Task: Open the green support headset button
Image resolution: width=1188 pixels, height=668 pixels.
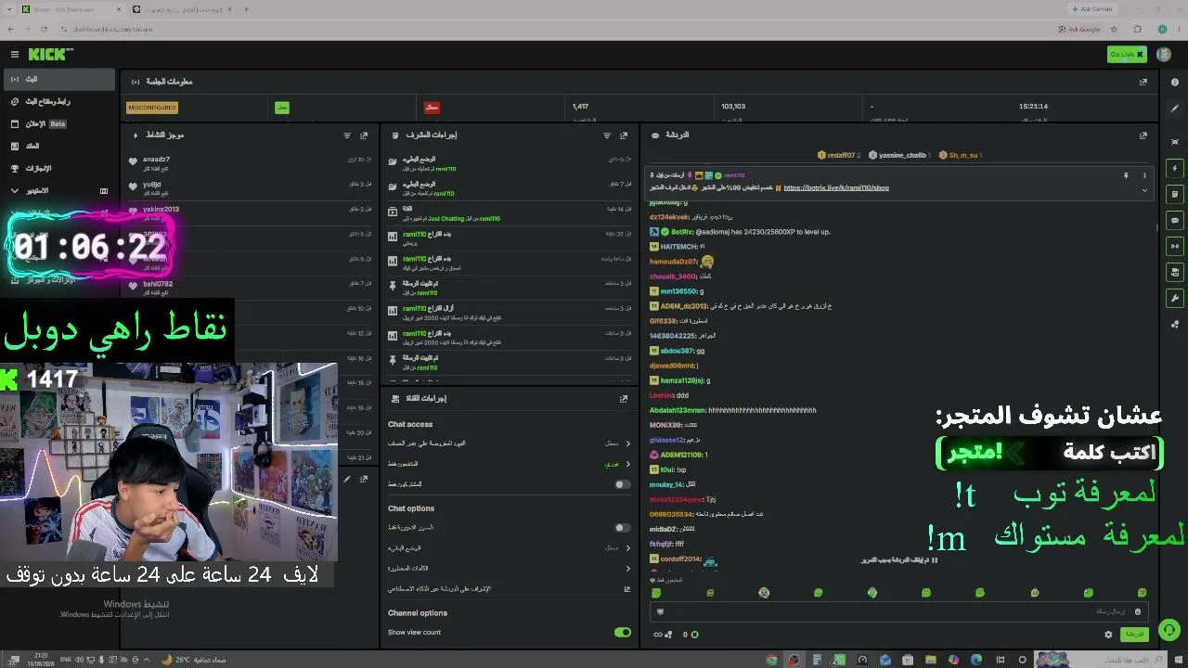Action: coord(1169,630)
